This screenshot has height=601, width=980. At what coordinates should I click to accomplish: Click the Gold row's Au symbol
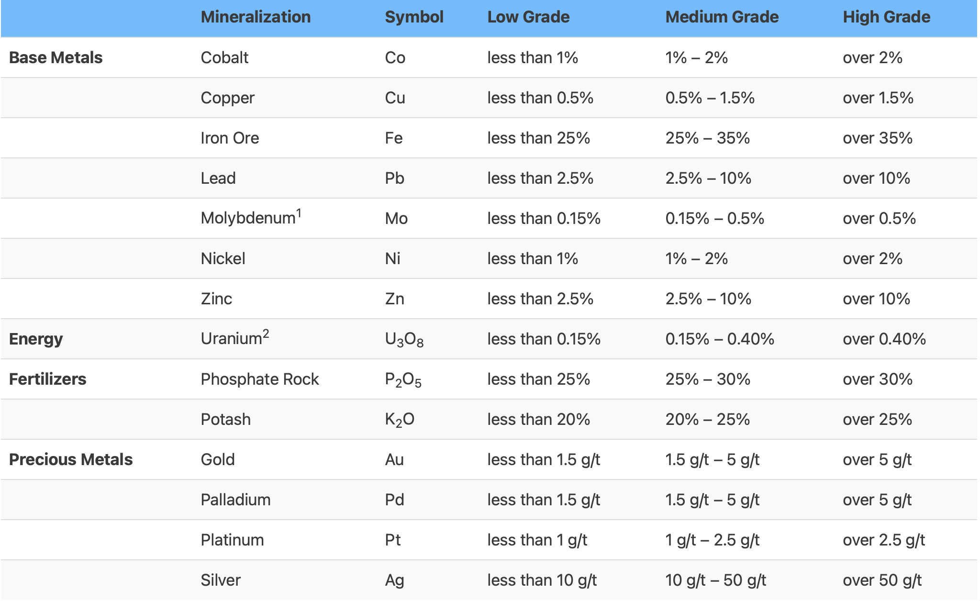coord(394,459)
